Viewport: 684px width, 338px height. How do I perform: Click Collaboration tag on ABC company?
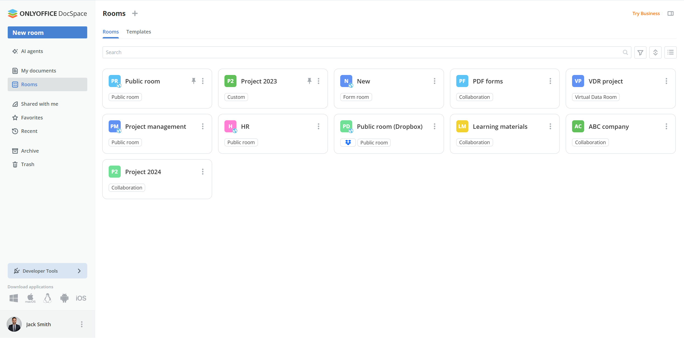point(590,142)
